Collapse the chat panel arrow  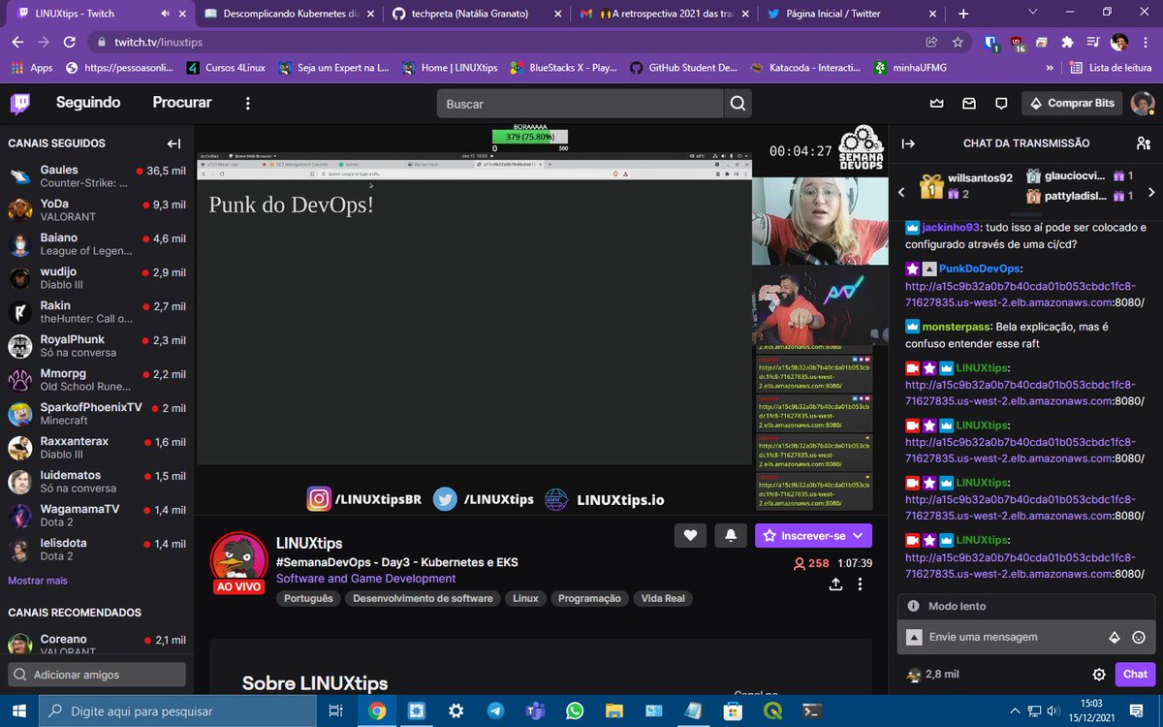908,143
